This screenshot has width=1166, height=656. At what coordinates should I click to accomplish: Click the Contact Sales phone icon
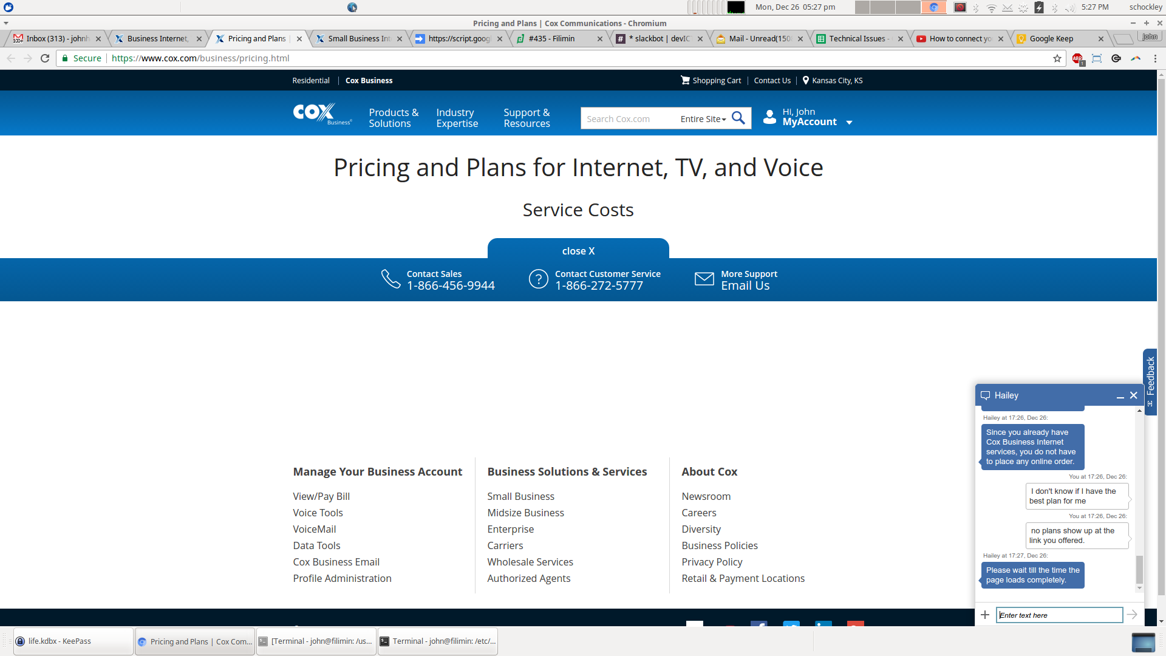[390, 279]
